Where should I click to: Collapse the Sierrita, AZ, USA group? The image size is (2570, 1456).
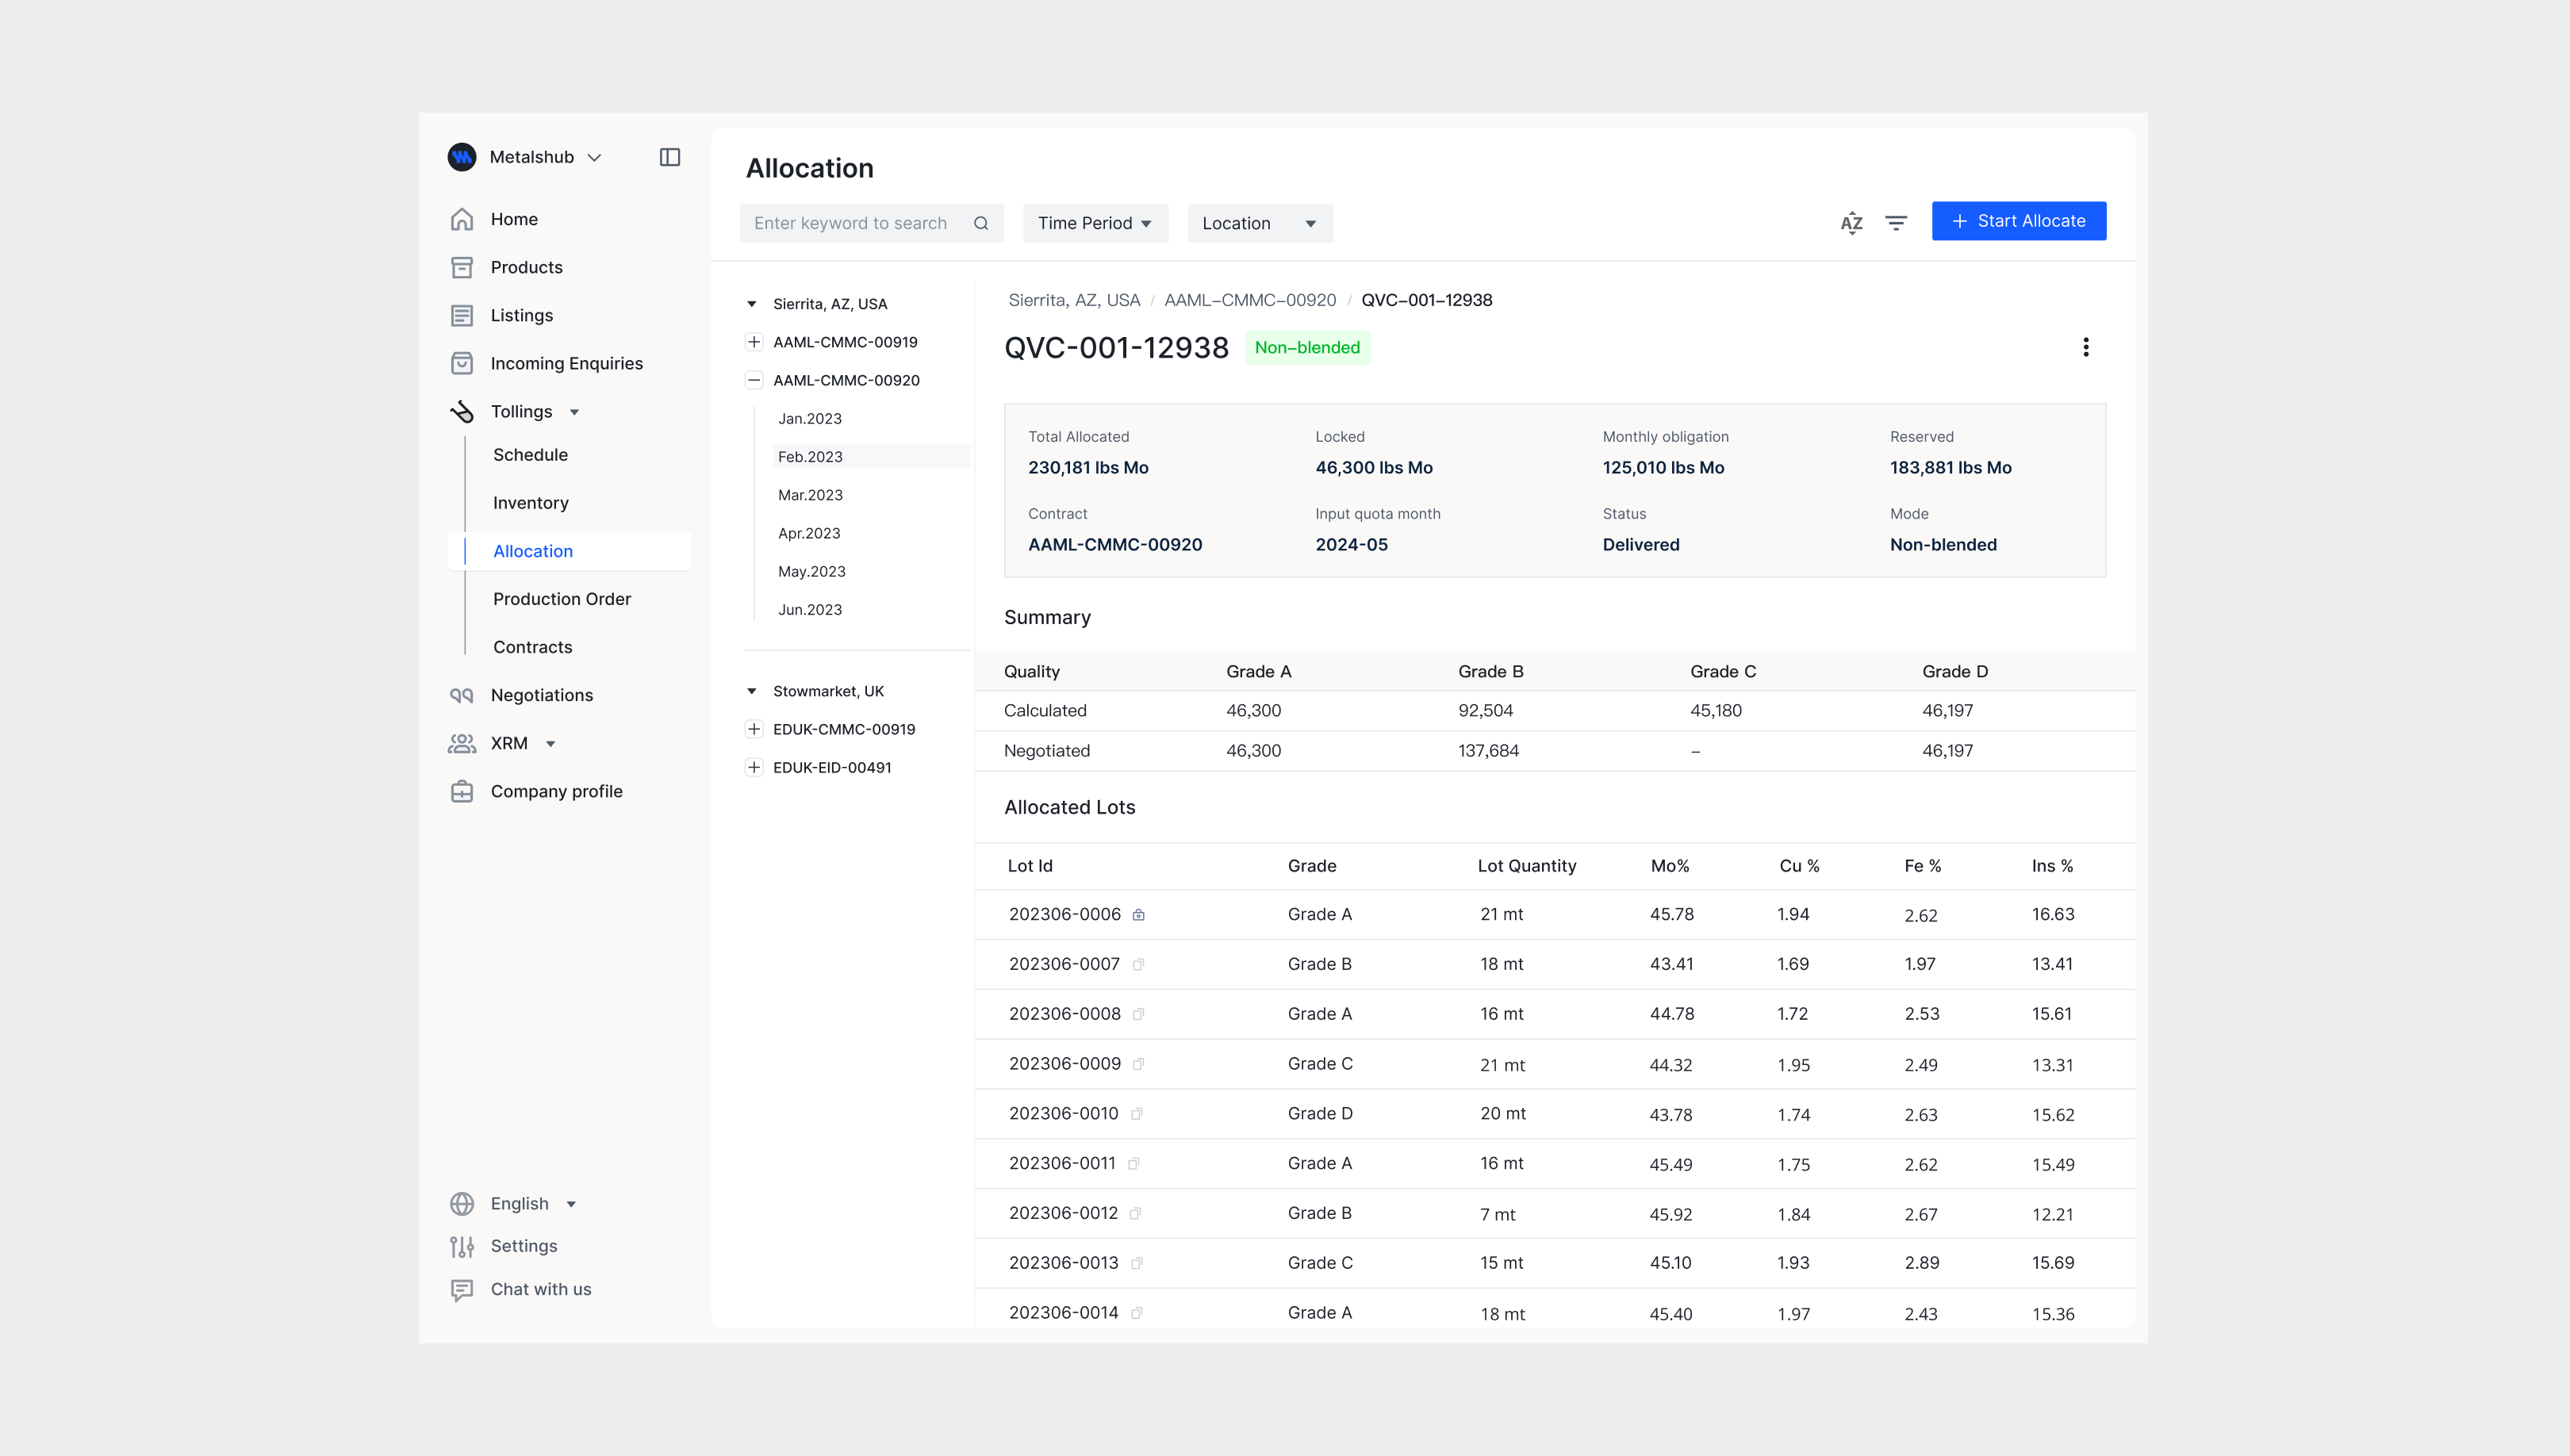click(x=752, y=304)
